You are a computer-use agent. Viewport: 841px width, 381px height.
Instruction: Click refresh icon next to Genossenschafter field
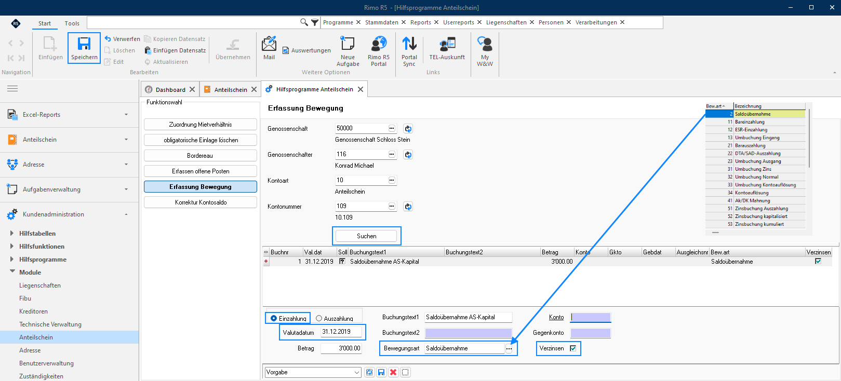pyautogui.click(x=408, y=155)
